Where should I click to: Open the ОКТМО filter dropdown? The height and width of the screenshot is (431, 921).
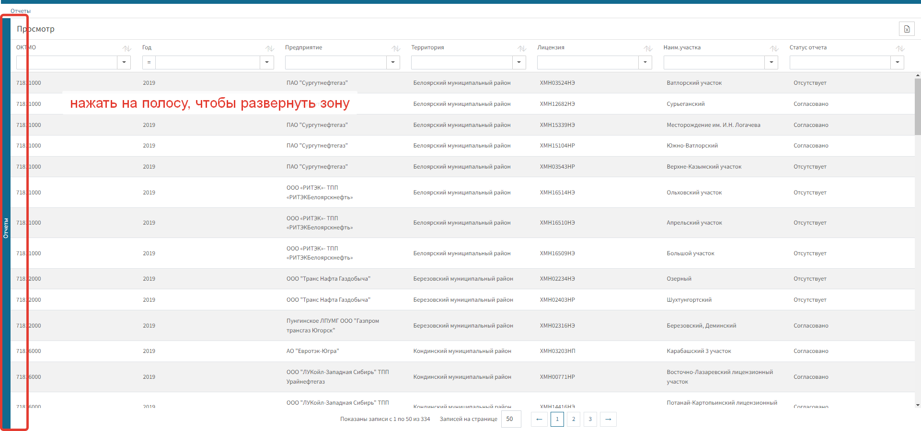(124, 62)
